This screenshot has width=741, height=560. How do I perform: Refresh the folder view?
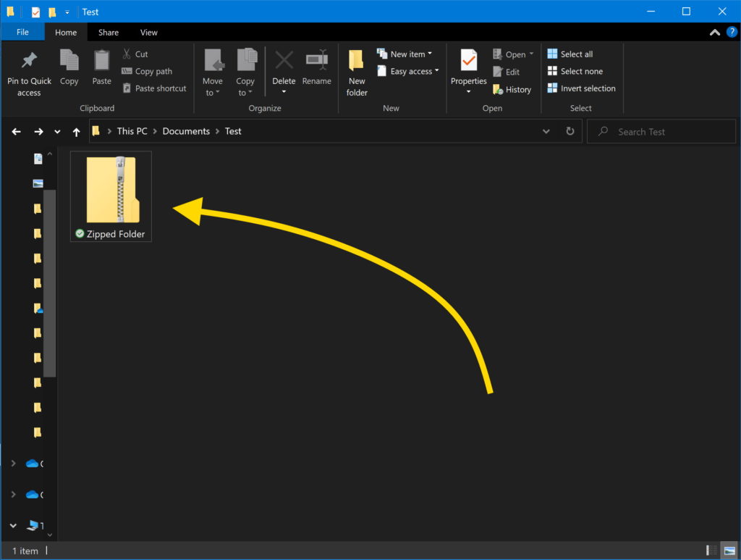coord(570,131)
